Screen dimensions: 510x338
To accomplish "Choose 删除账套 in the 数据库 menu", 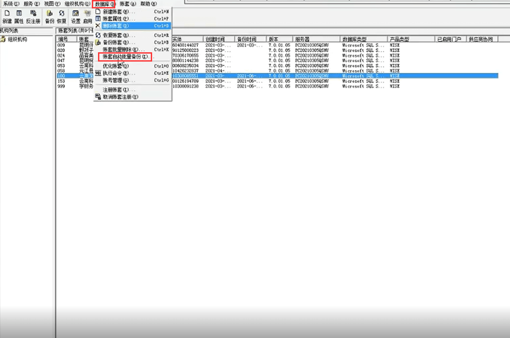I will 116,26.
